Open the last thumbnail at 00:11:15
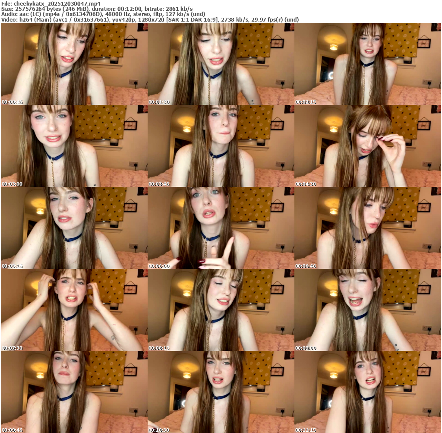Image resolution: width=442 pixels, height=433 pixels. [367, 392]
